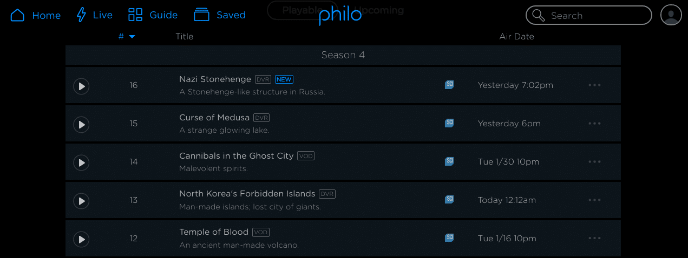This screenshot has width=688, height=258.
Task: Play the Nazi Stonehenge episode
Action: 81,86
